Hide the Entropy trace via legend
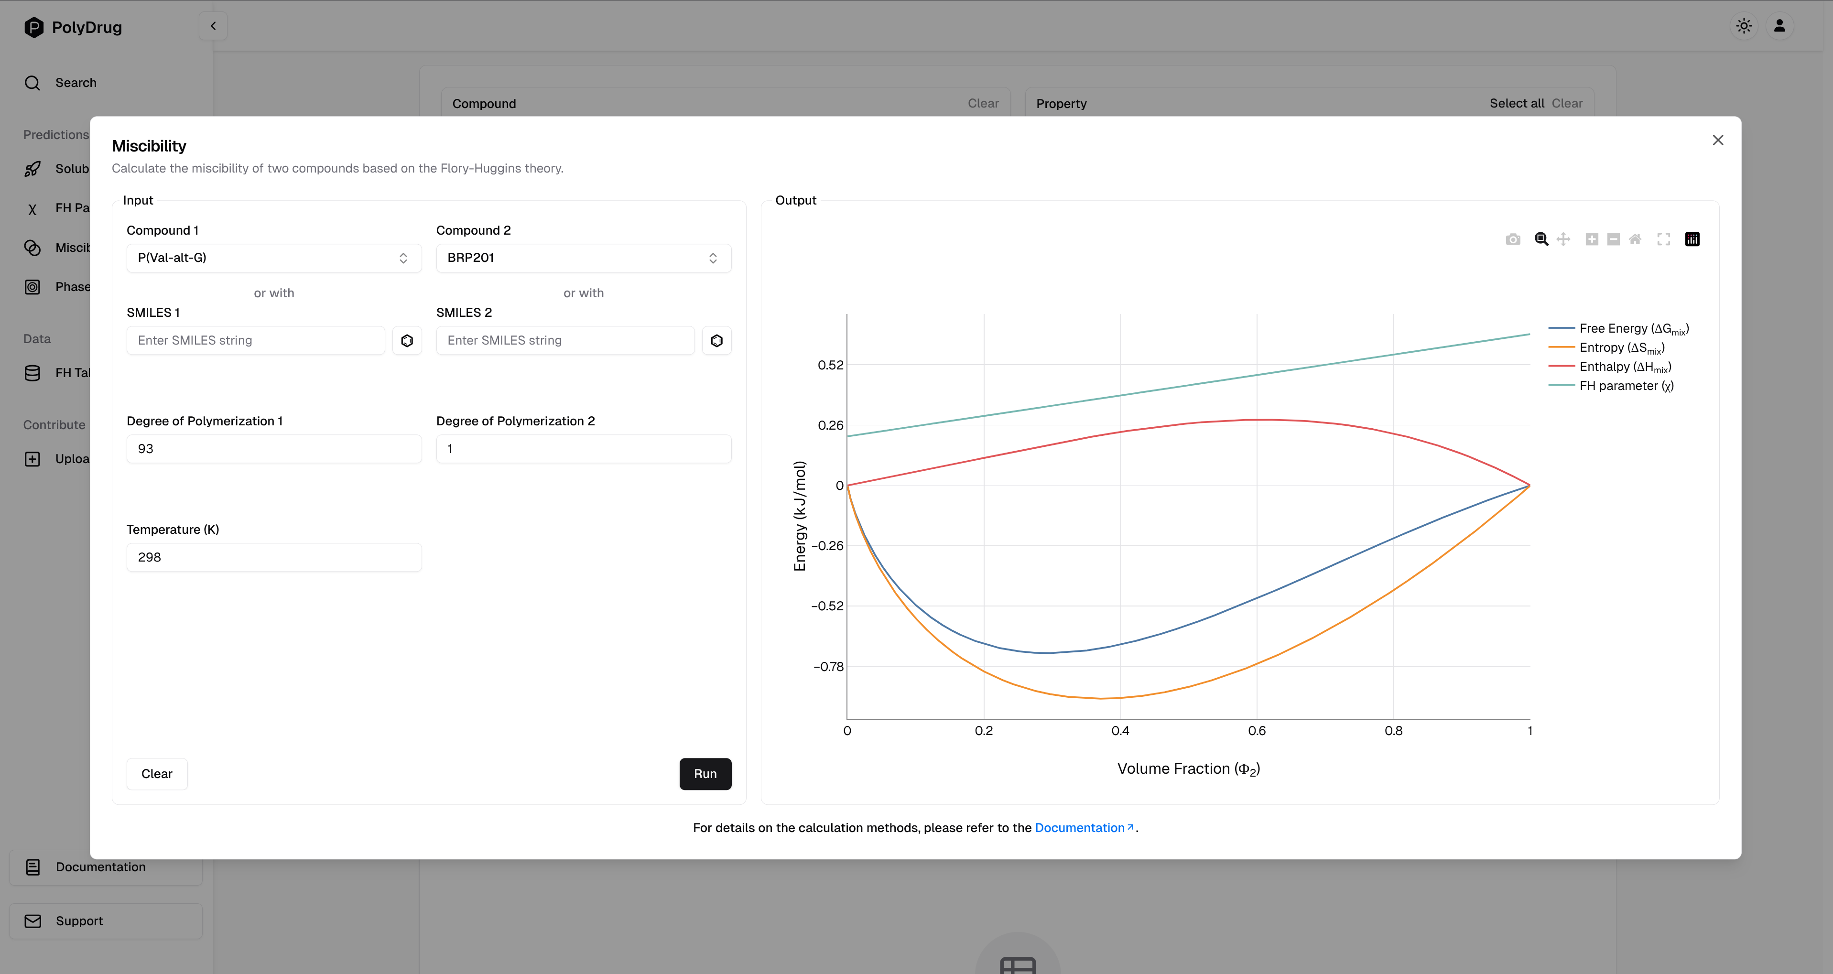This screenshot has width=1833, height=974. pos(1621,348)
